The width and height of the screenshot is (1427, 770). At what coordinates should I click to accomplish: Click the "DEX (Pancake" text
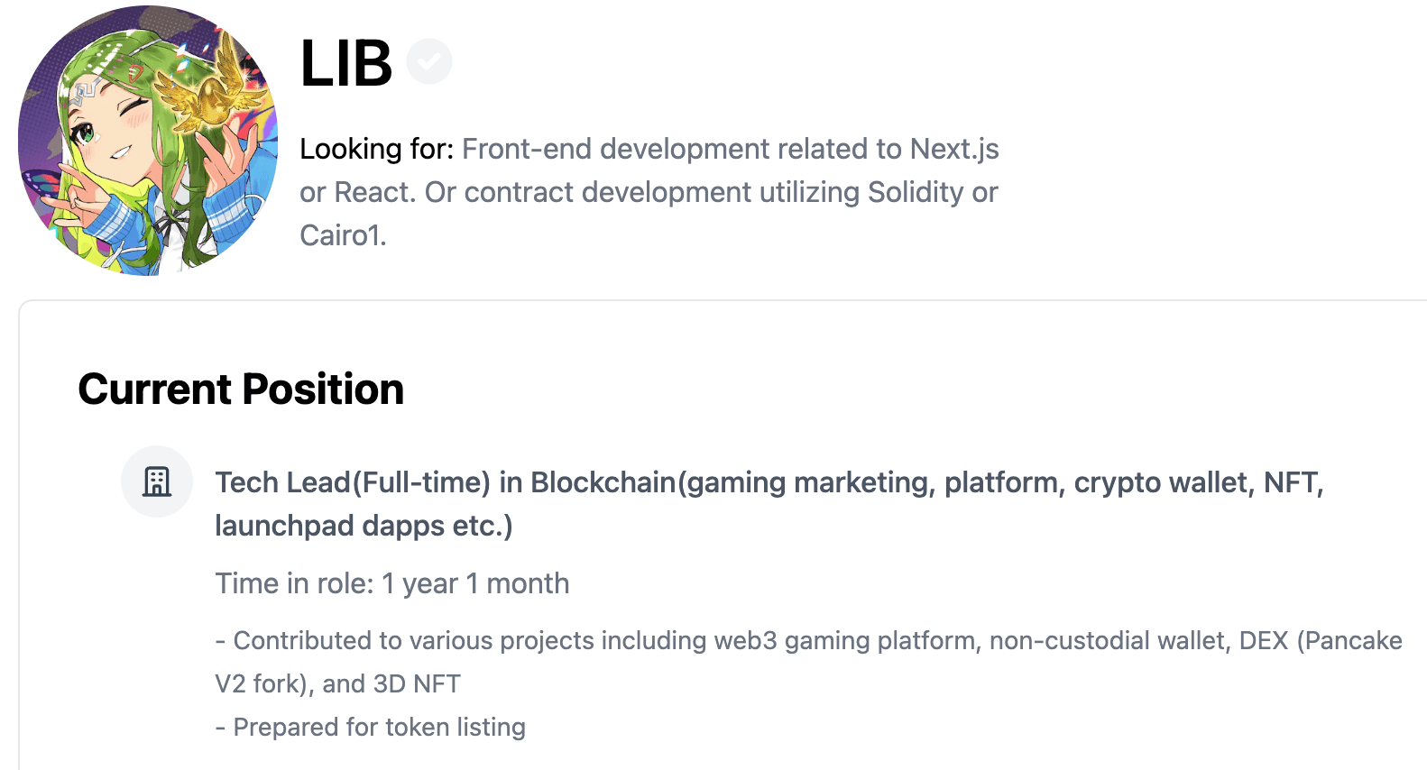click(x=1321, y=640)
